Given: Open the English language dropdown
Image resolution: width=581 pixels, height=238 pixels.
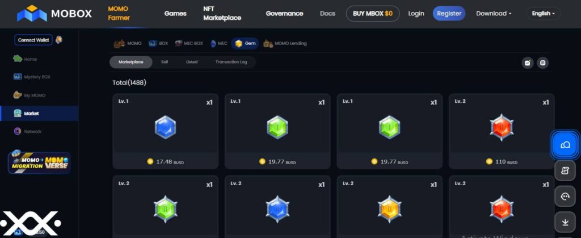Looking at the screenshot, I should pyautogui.click(x=544, y=14).
